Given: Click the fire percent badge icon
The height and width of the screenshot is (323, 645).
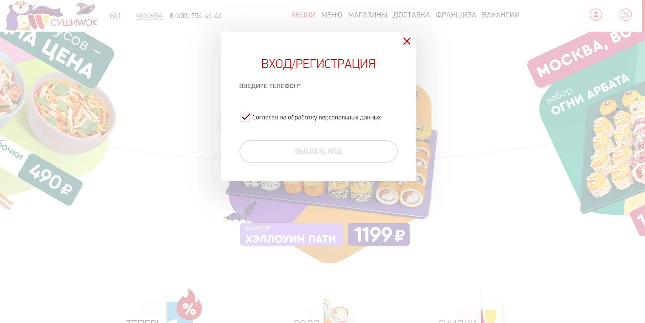Looking at the screenshot, I should click(x=189, y=305).
